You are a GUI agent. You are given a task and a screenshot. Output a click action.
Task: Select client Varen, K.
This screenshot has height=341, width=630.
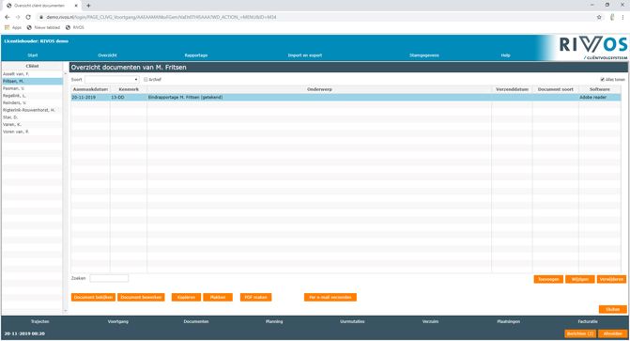(32, 125)
